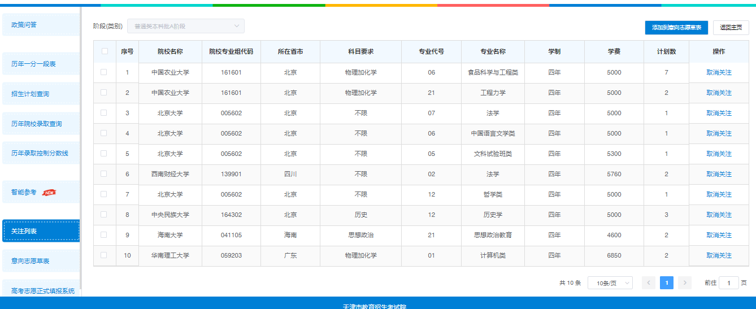Click 取消关注 for row 4 中国语言文学类
Image resolution: width=756 pixels, height=309 pixels.
[719, 133]
